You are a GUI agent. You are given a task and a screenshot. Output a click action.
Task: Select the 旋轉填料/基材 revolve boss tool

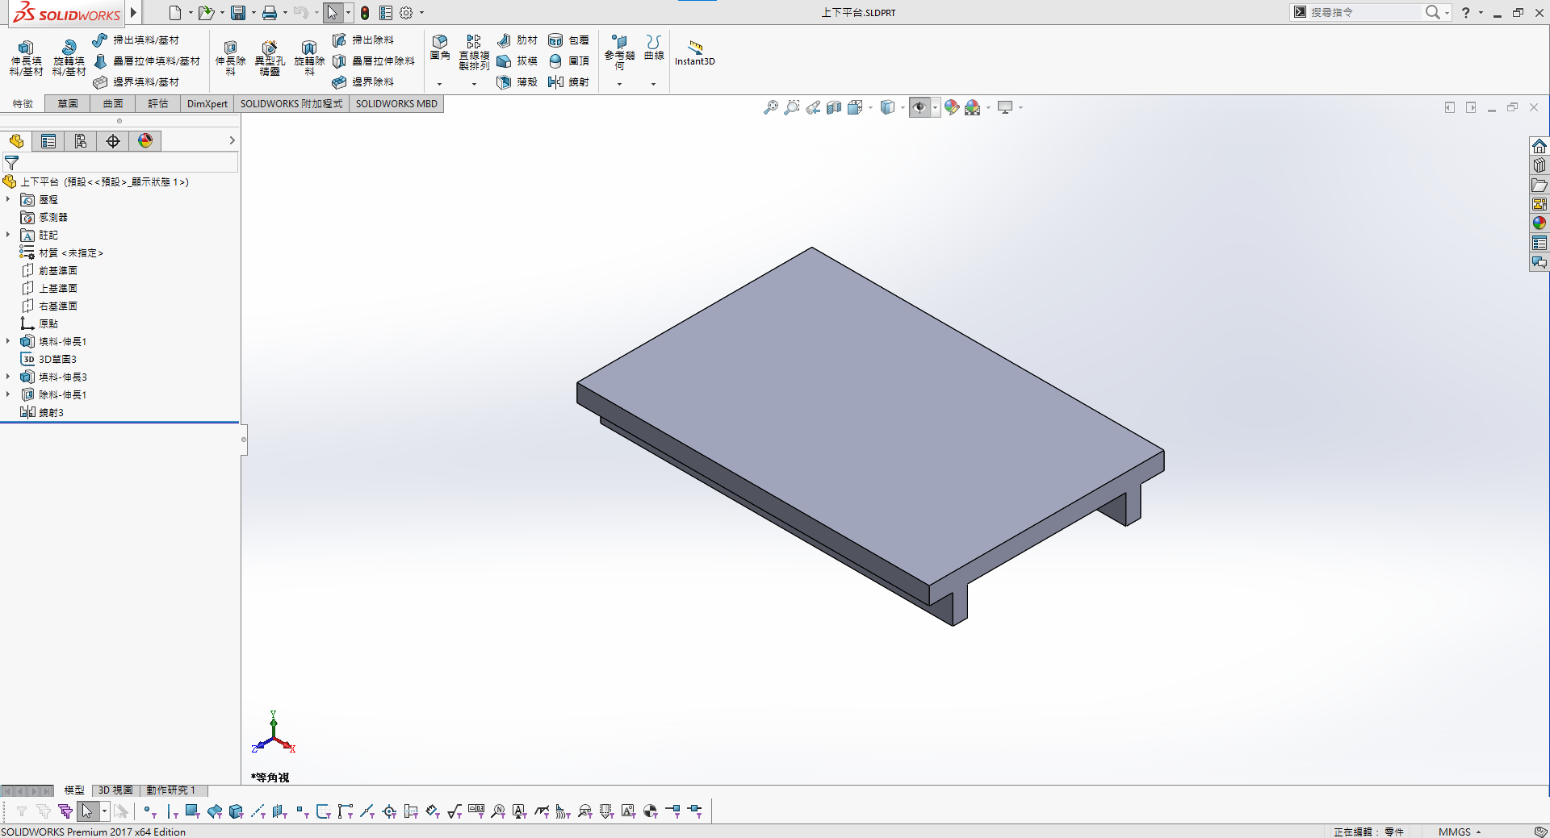point(69,58)
